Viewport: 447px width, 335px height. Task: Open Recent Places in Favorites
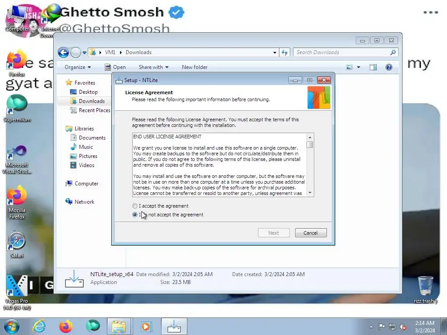pyautogui.click(x=94, y=110)
